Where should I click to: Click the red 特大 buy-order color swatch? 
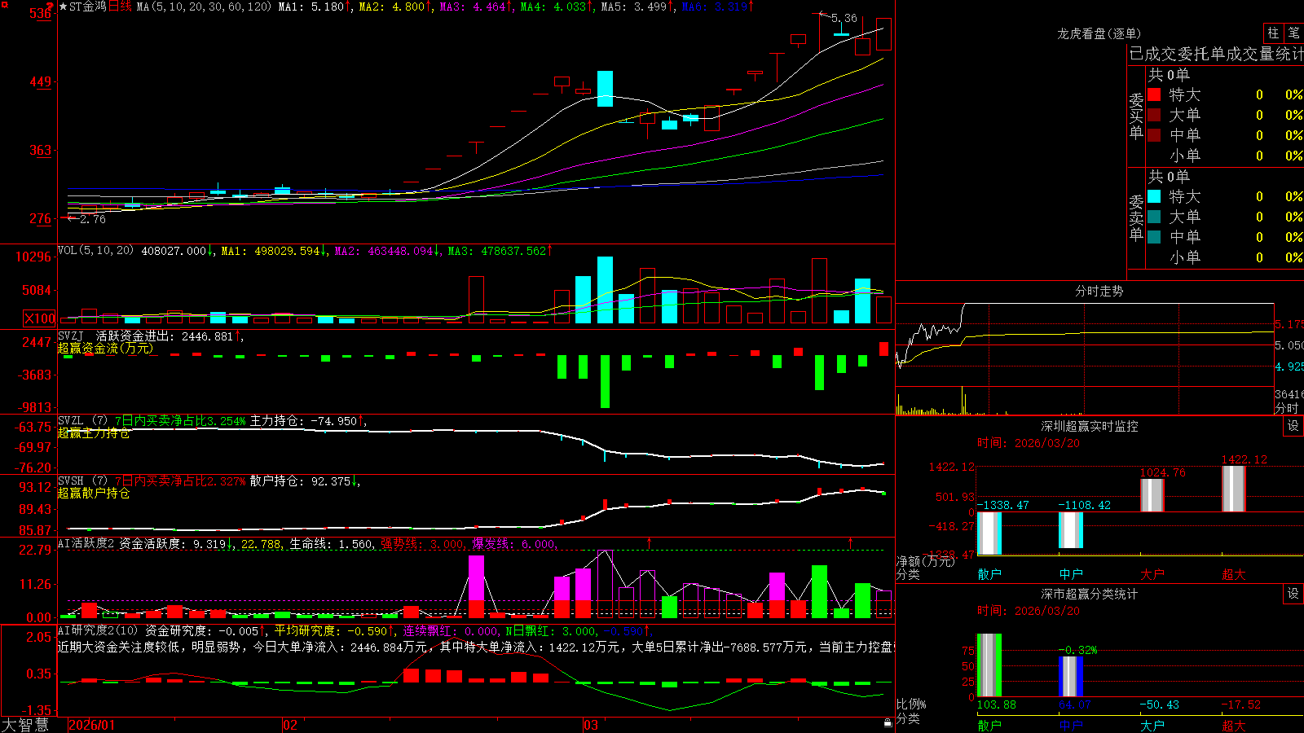1154,94
